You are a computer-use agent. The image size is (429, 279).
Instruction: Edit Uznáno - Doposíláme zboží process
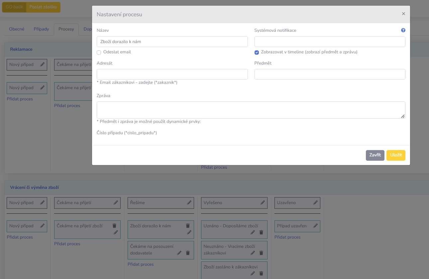(253, 233)
